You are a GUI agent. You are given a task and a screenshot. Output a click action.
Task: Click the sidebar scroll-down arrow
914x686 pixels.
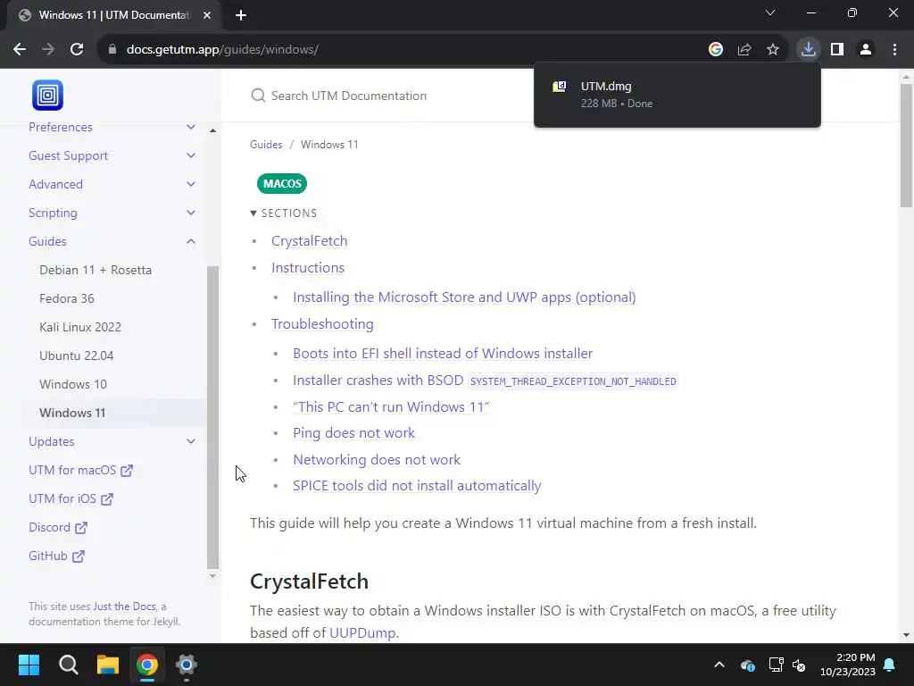point(212,576)
